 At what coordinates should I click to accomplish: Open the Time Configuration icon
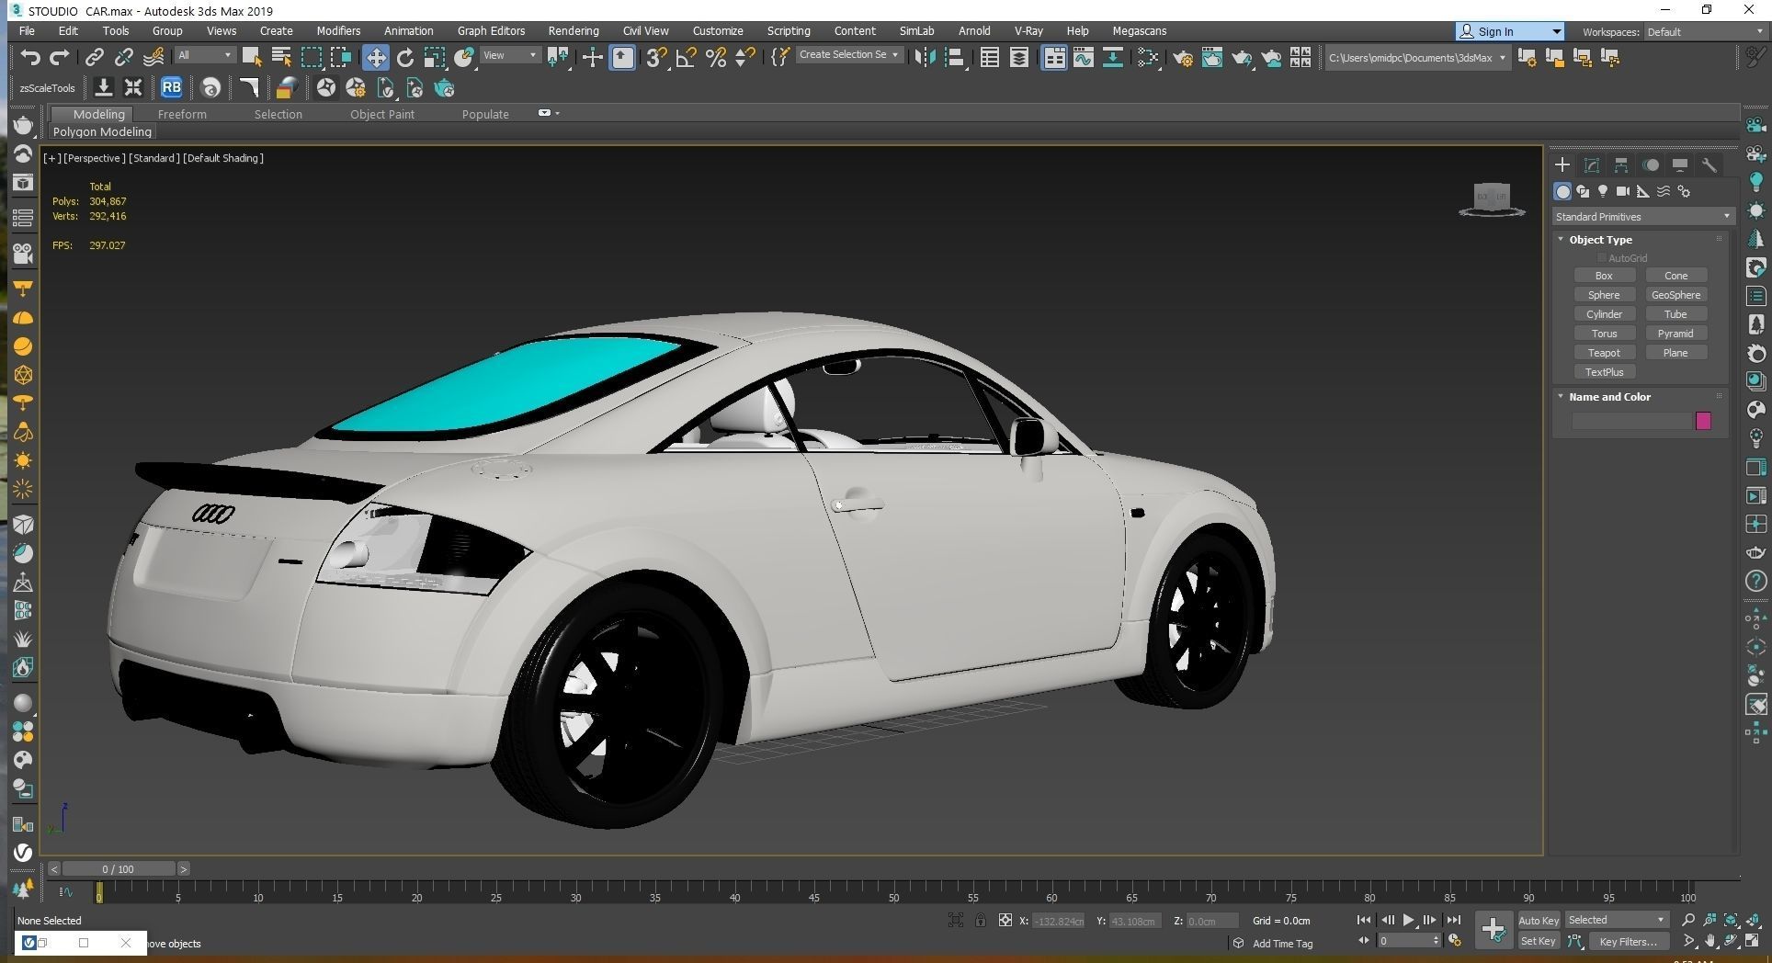tap(1455, 941)
